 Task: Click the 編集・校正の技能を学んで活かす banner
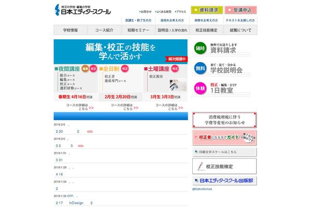(x=121, y=52)
